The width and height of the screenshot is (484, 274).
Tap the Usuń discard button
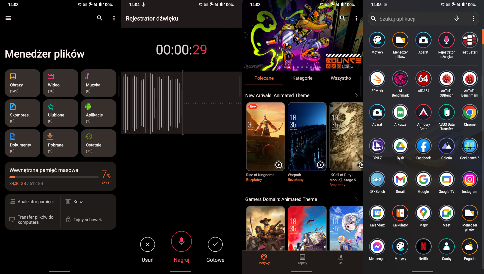click(147, 244)
